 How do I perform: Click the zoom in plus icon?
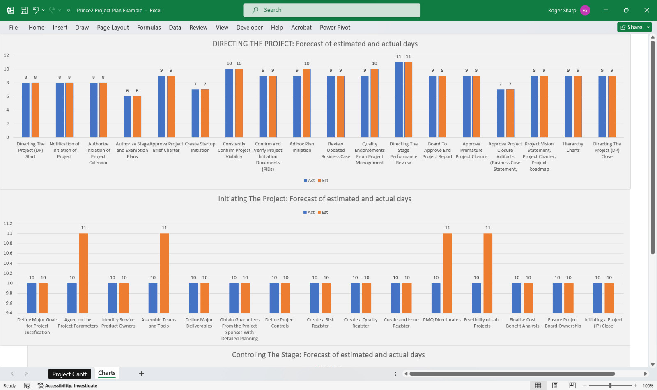(635, 385)
